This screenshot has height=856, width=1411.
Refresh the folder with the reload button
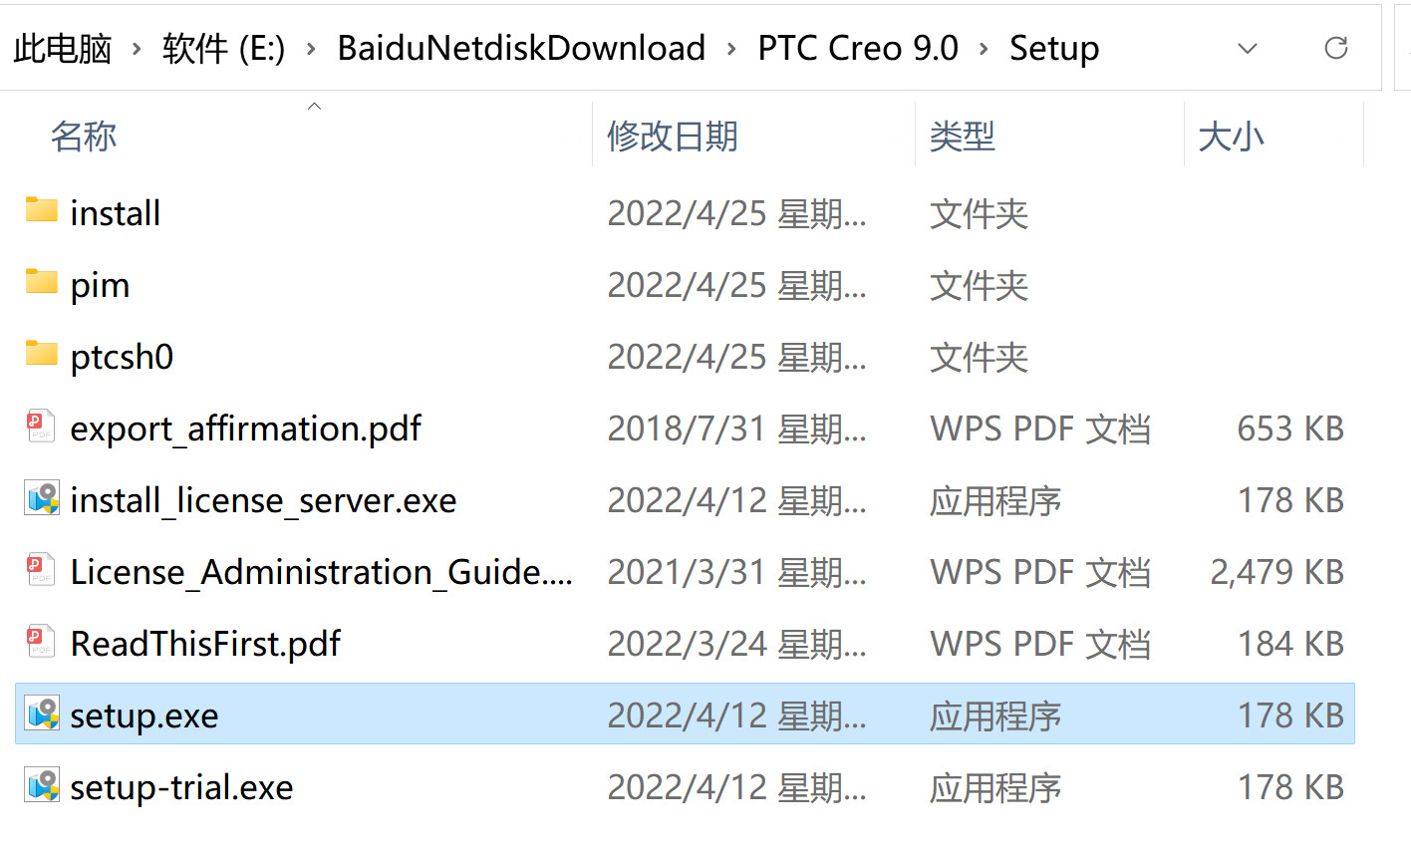point(1335,48)
